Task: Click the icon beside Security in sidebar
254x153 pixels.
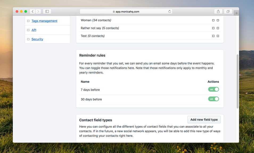Action: click(28, 39)
